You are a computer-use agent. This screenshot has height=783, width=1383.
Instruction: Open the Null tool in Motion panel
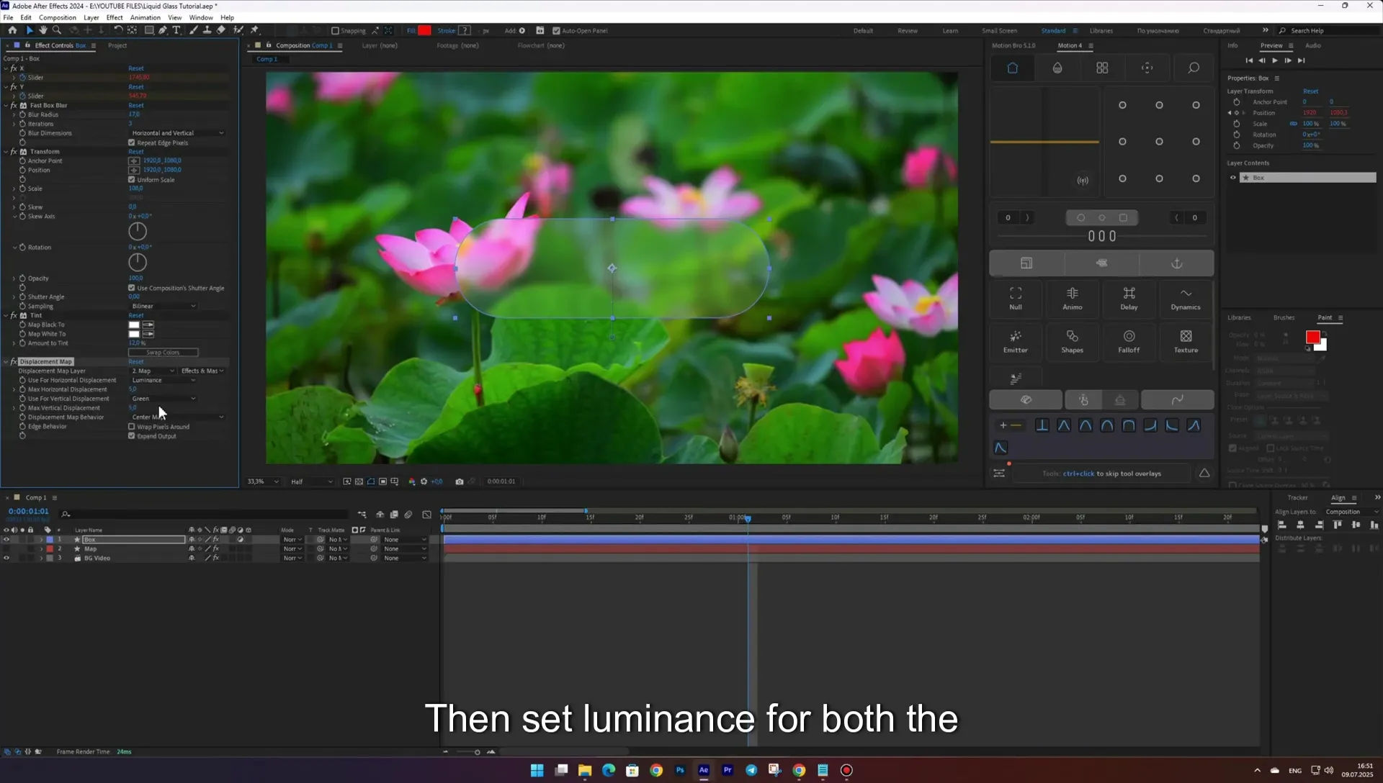pos(1015,298)
